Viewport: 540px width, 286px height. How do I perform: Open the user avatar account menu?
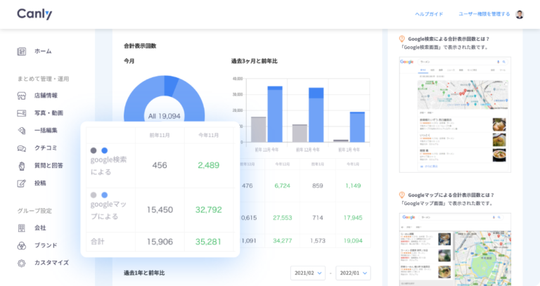[520, 14]
